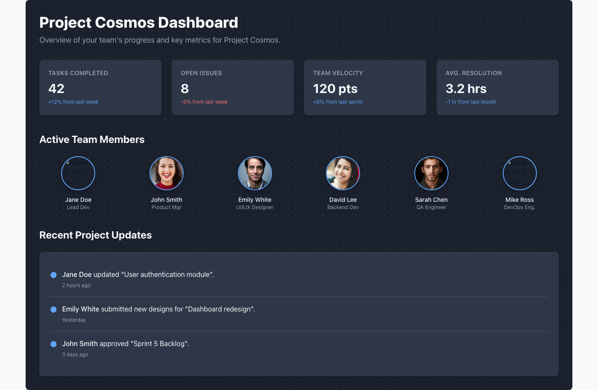Select John Smith's profile photo
The width and height of the screenshot is (598, 390).
(x=167, y=173)
